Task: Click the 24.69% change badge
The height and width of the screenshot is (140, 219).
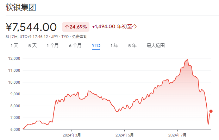Action: point(76,27)
